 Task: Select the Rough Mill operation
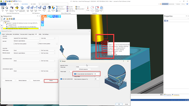32,9
